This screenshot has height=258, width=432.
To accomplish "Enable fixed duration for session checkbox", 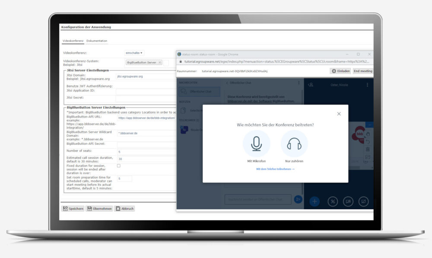I will 119,166.
